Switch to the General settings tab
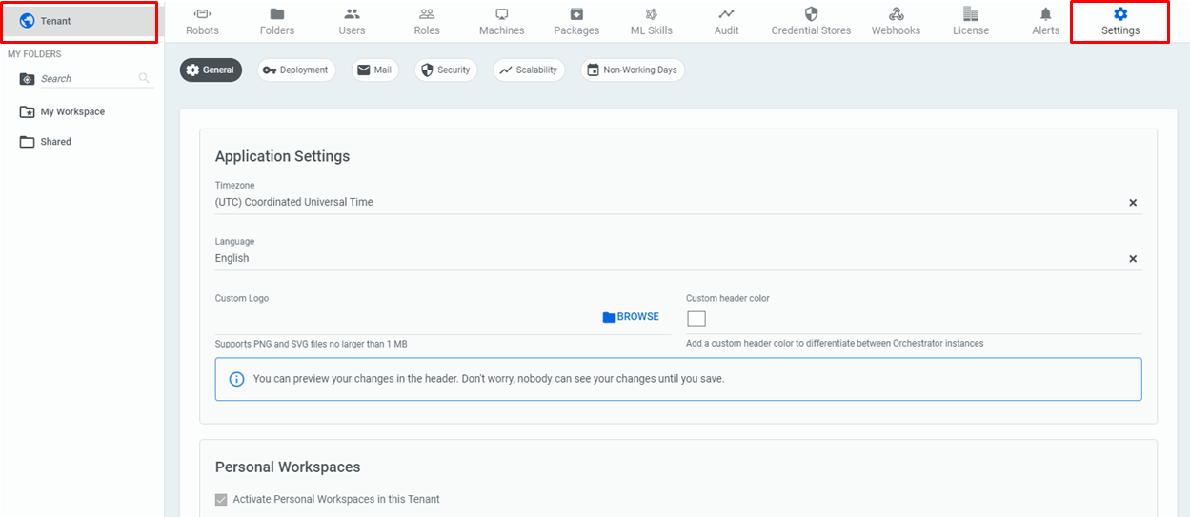 click(x=210, y=70)
